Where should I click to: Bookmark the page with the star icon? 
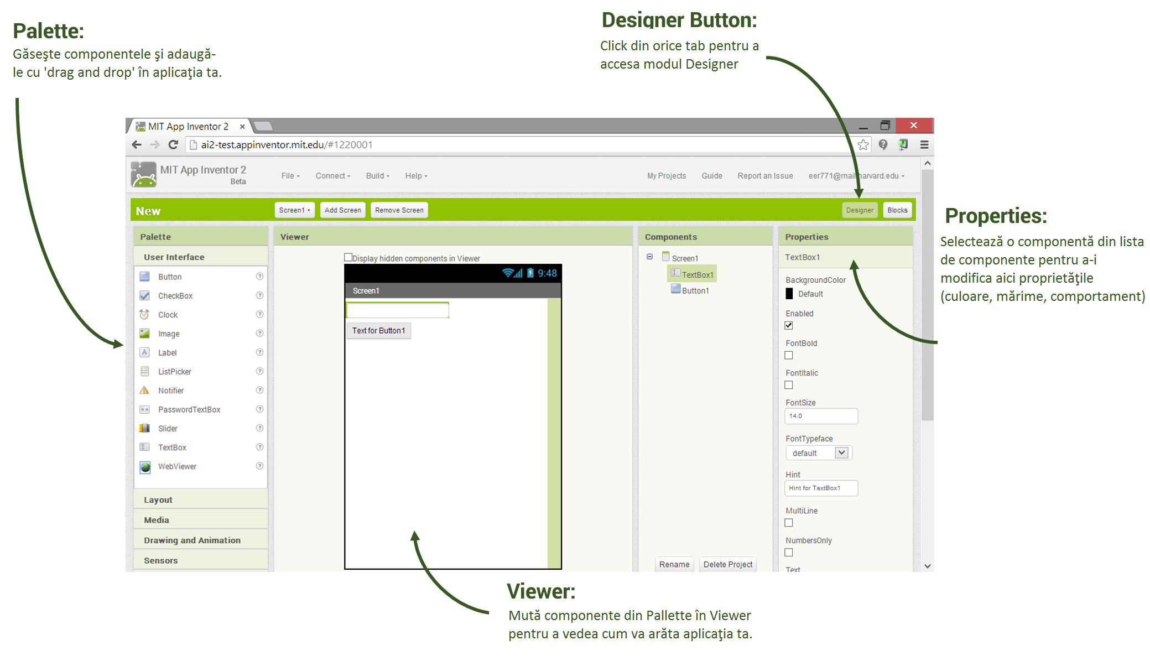click(x=863, y=144)
